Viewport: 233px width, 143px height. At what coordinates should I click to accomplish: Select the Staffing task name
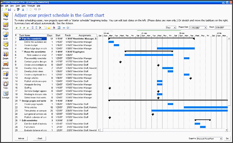coord(28,88)
